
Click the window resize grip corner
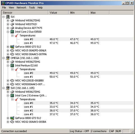(x=132, y=131)
